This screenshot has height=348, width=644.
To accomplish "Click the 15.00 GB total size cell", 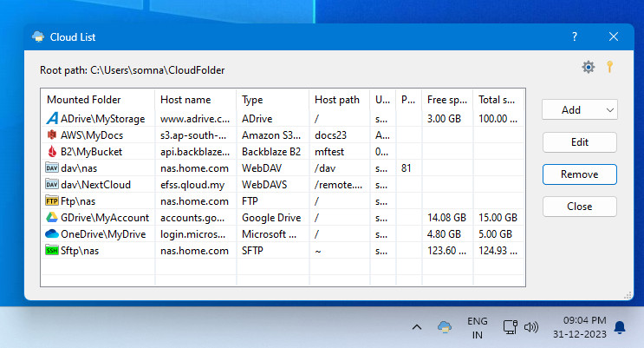I will 498,218.
